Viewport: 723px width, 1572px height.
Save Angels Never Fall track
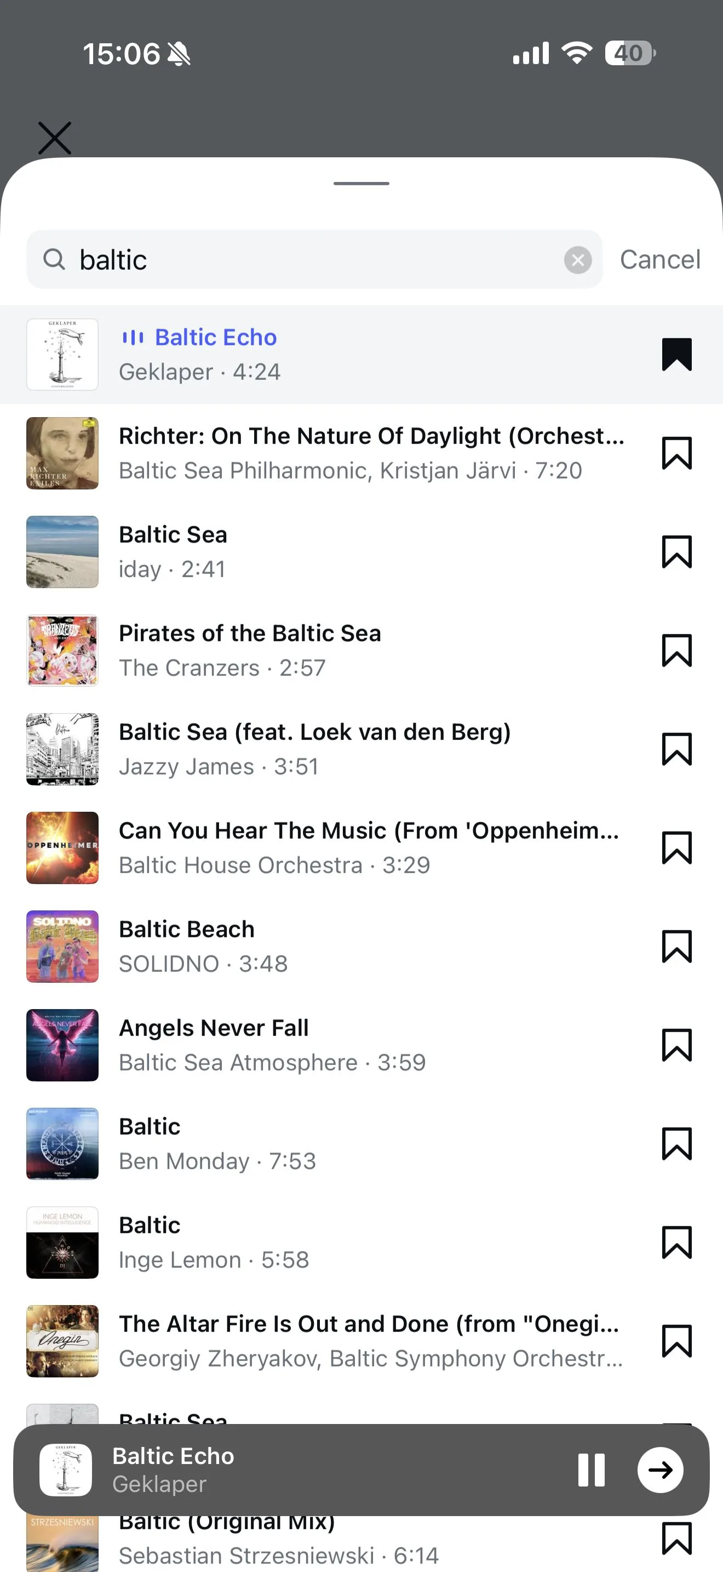[x=676, y=1045]
